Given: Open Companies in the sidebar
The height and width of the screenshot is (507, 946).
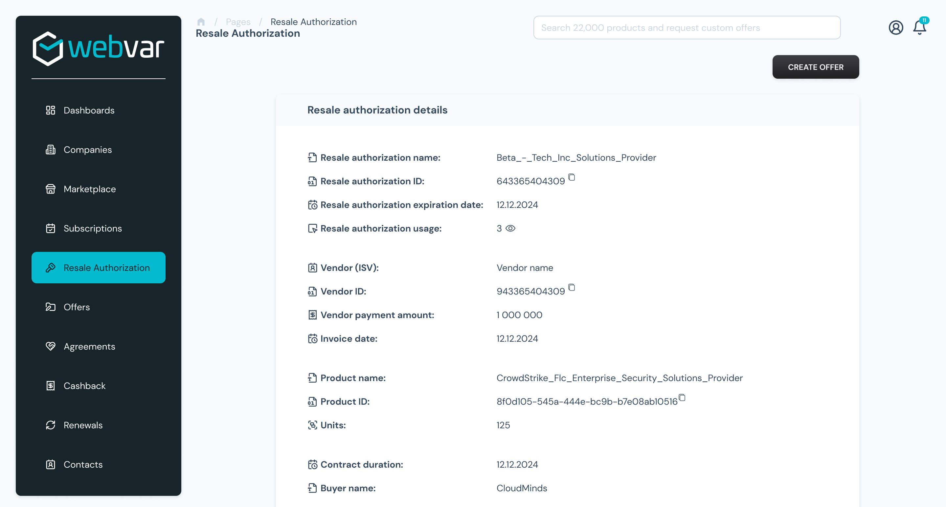Looking at the screenshot, I should point(87,150).
